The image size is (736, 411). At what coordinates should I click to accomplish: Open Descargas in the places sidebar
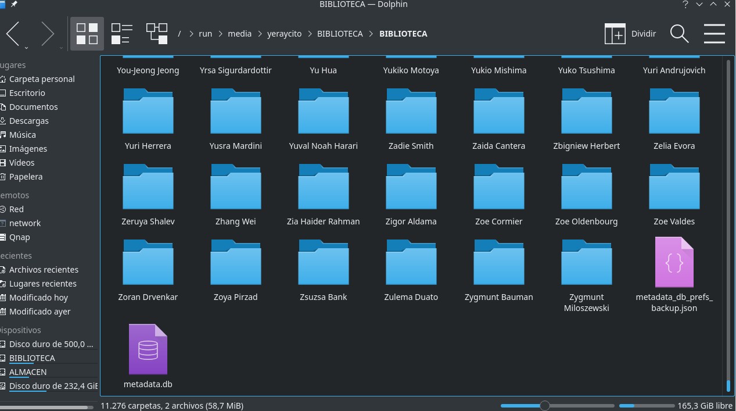coord(29,121)
